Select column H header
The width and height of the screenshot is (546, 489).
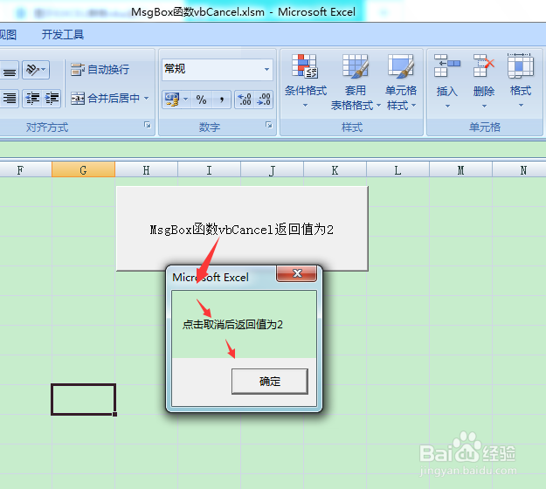(146, 170)
